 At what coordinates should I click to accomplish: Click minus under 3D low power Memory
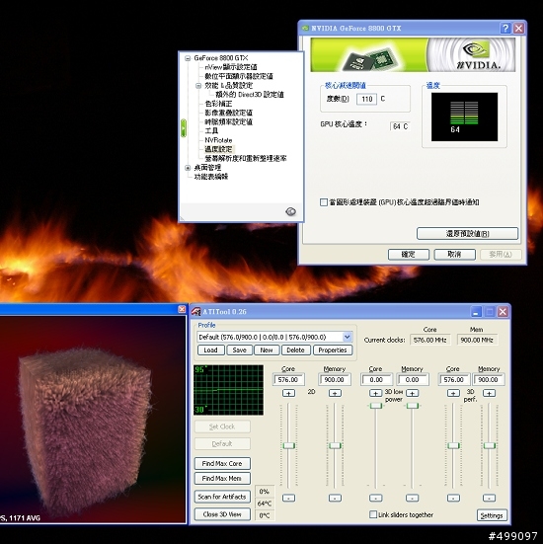(413, 498)
